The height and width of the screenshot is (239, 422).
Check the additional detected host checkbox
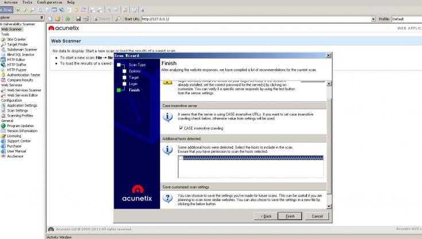(181, 158)
